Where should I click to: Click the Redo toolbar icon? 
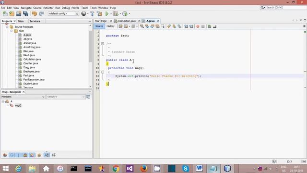pyautogui.click(x=41, y=13)
